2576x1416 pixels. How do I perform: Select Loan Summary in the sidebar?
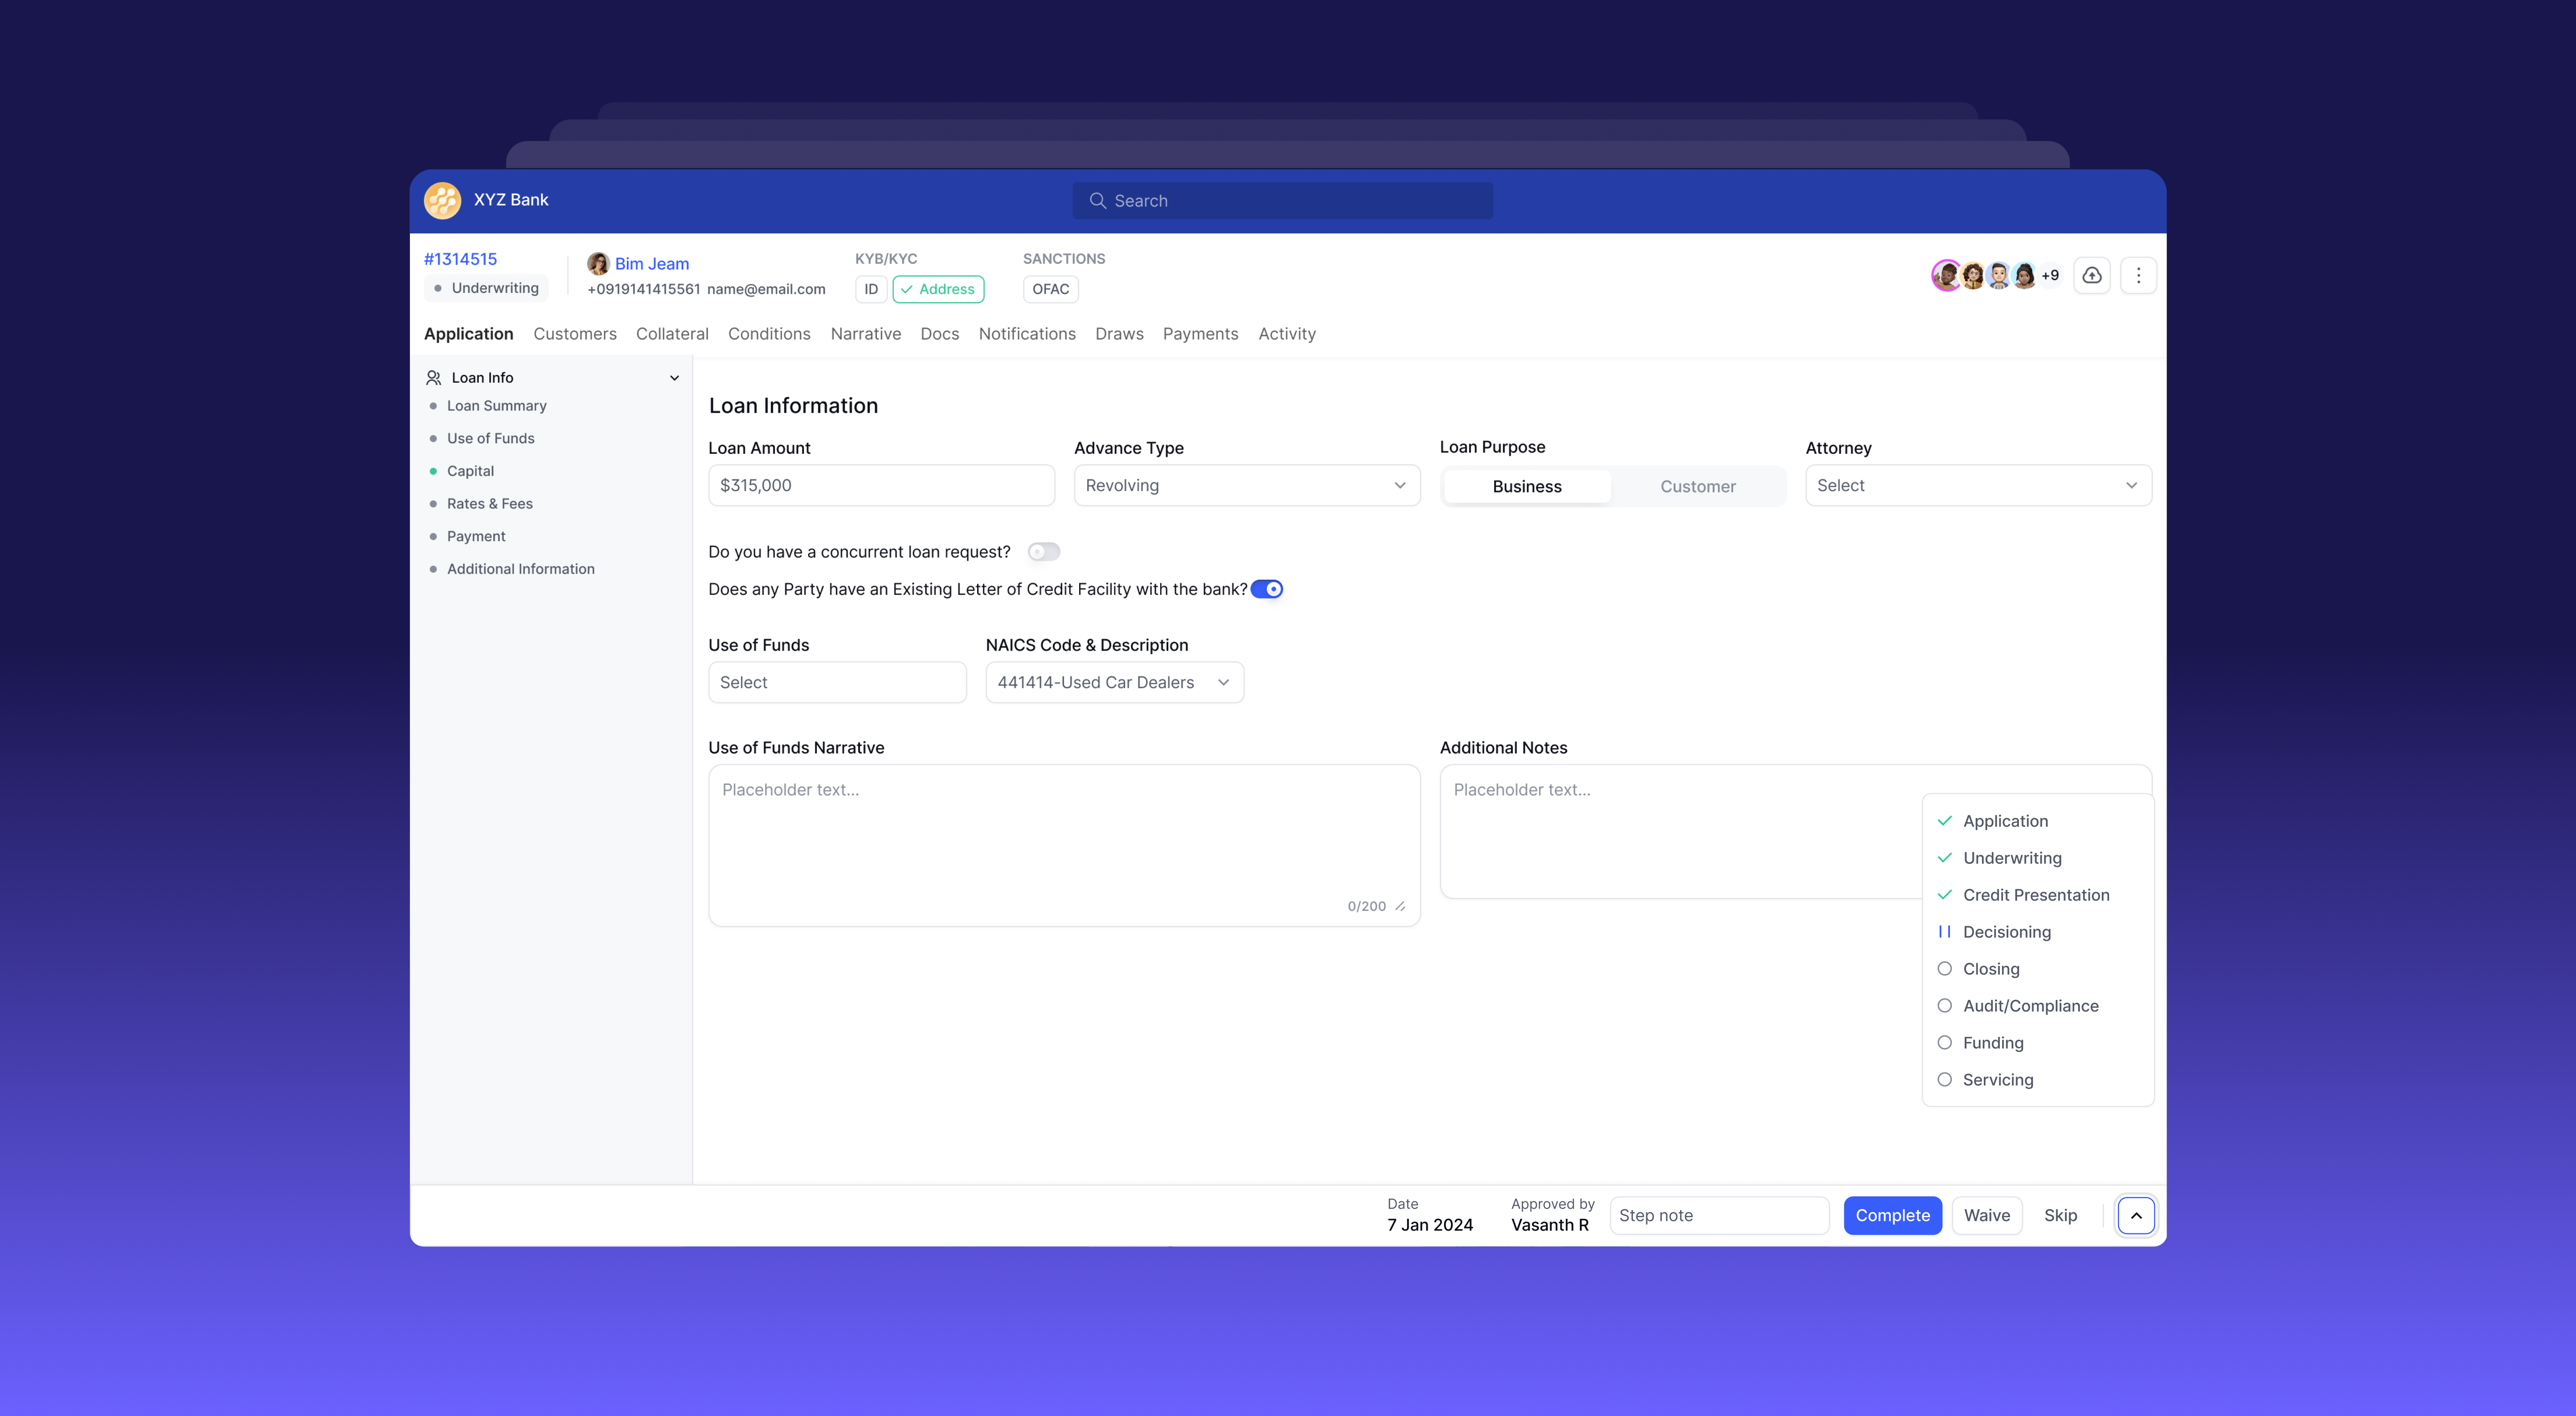(x=497, y=406)
